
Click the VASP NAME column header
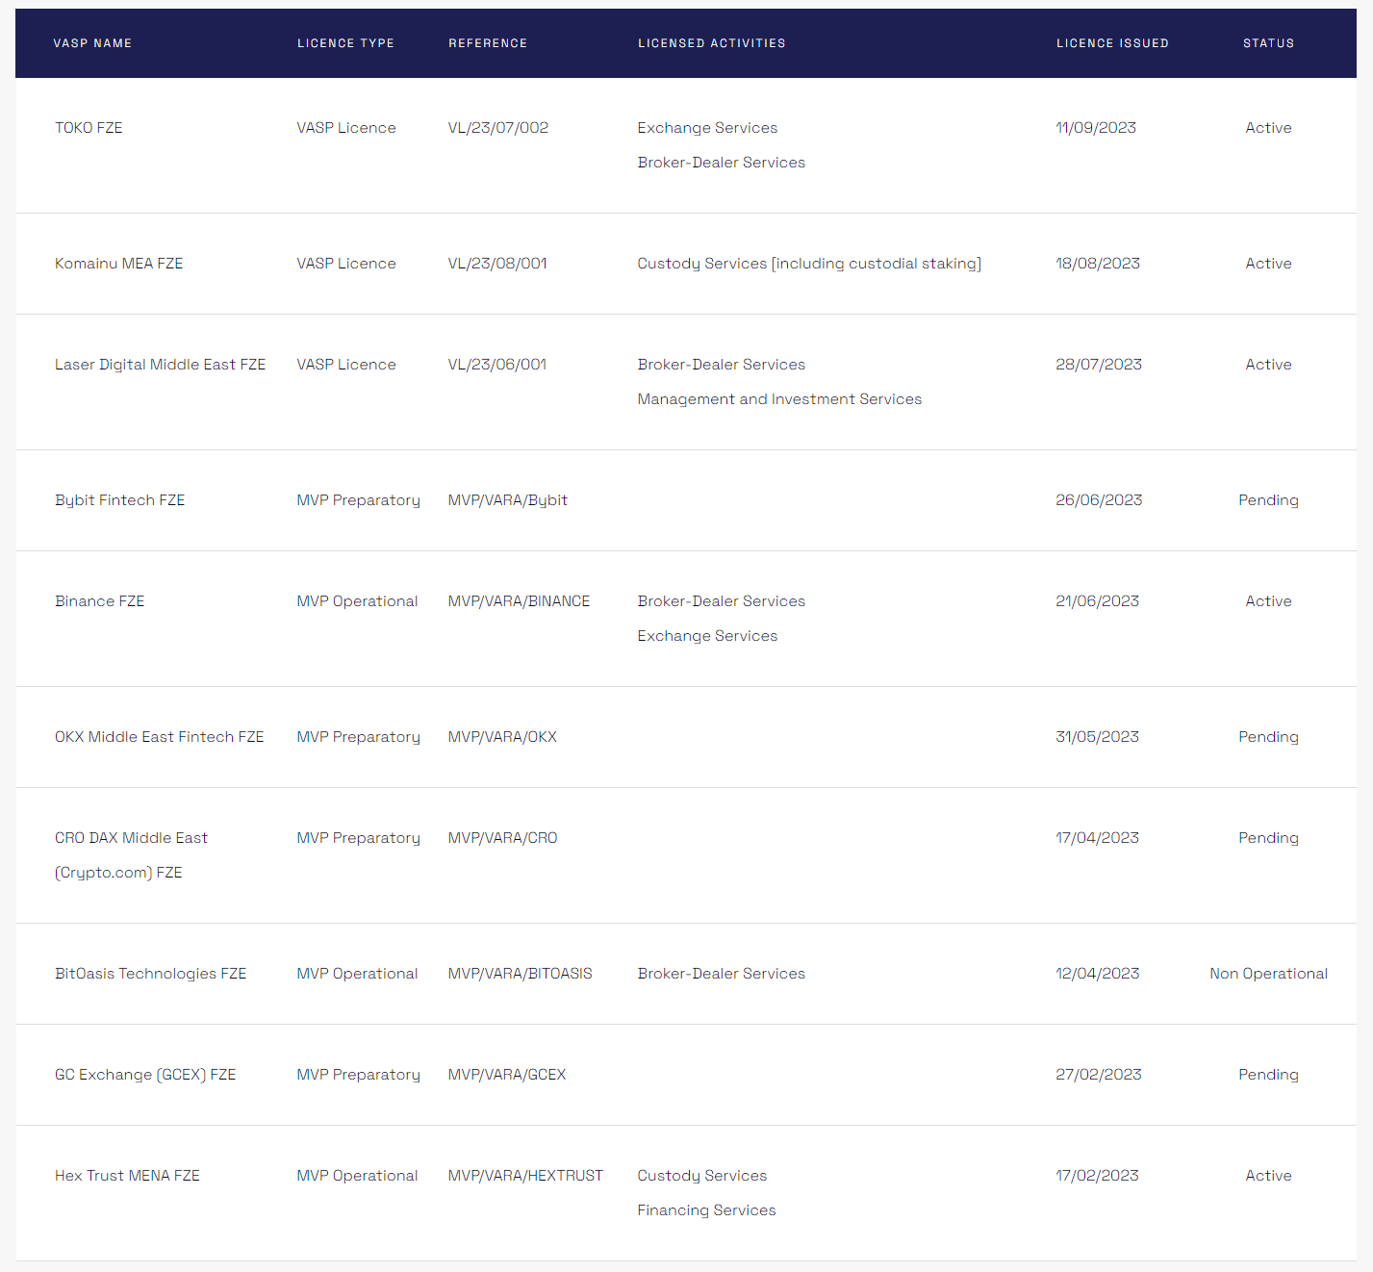pos(92,43)
